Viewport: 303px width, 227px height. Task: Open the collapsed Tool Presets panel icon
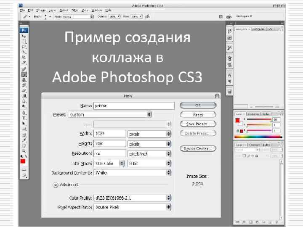coord(229,48)
